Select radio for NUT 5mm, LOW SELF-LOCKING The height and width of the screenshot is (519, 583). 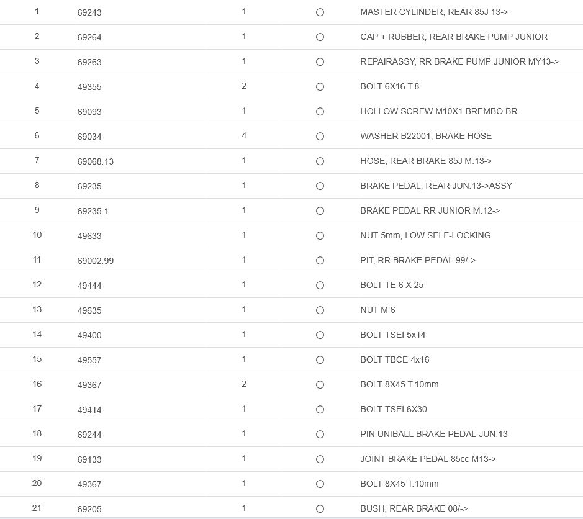pyautogui.click(x=320, y=236)
